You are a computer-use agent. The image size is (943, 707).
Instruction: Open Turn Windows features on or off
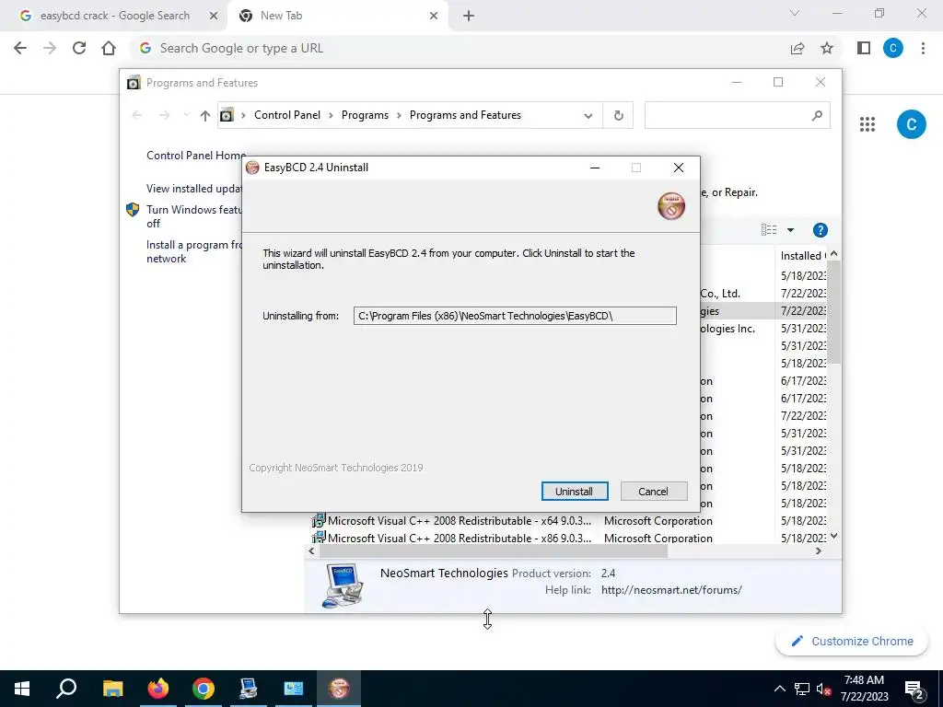pyautogui.click(x=193, y=216)
